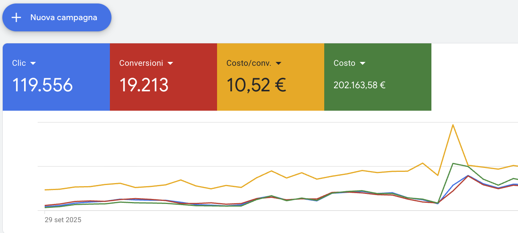Click the Costo/conv. label text
Image resolution: width=518 pixels, height=233 pixels.
(x=249, y=63)
